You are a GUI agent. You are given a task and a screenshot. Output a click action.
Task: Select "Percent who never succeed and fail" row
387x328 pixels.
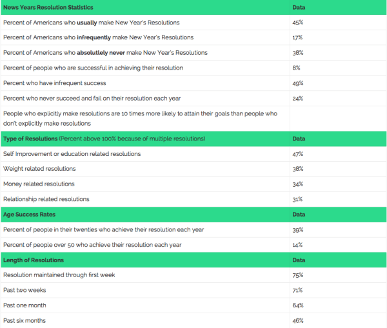(92, 99)
